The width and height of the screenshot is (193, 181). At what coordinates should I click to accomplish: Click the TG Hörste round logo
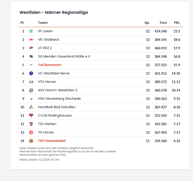point(31,132)
